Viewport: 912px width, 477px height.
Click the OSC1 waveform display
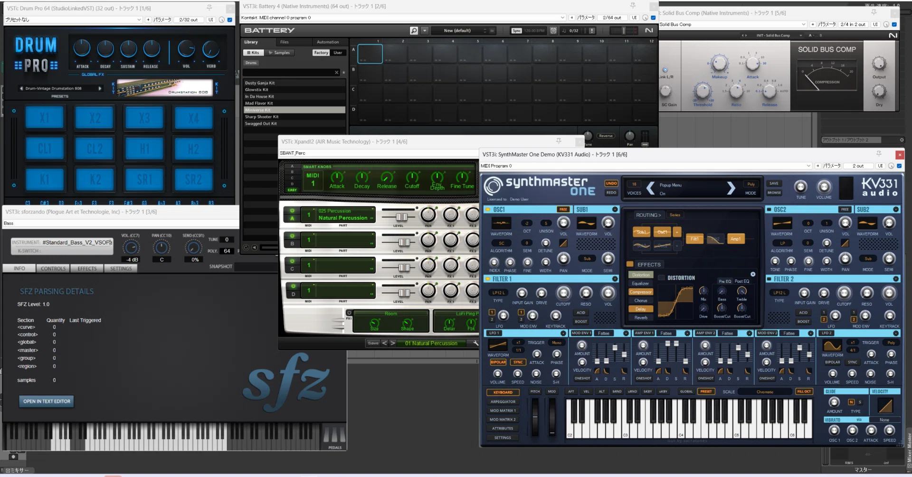pos(501,223)
